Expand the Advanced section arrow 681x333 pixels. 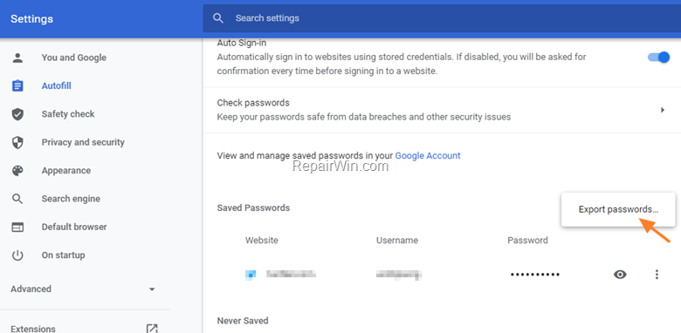(x=152, y=289)
